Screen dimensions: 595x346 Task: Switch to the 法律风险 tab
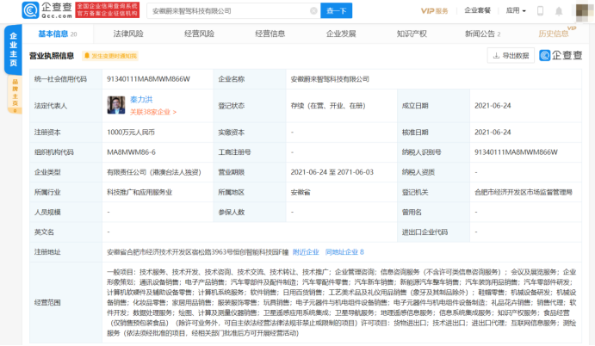point(128,34)
